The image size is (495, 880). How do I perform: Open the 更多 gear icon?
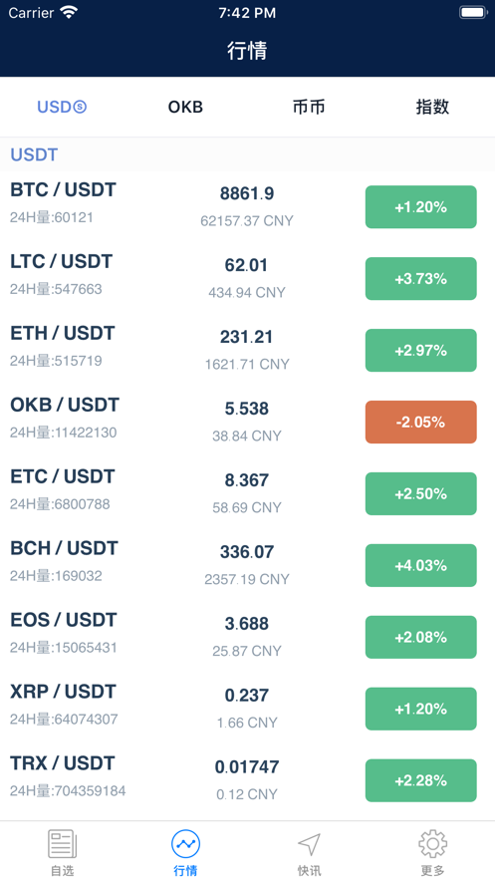pyautogui.click(x=433, y=844)
